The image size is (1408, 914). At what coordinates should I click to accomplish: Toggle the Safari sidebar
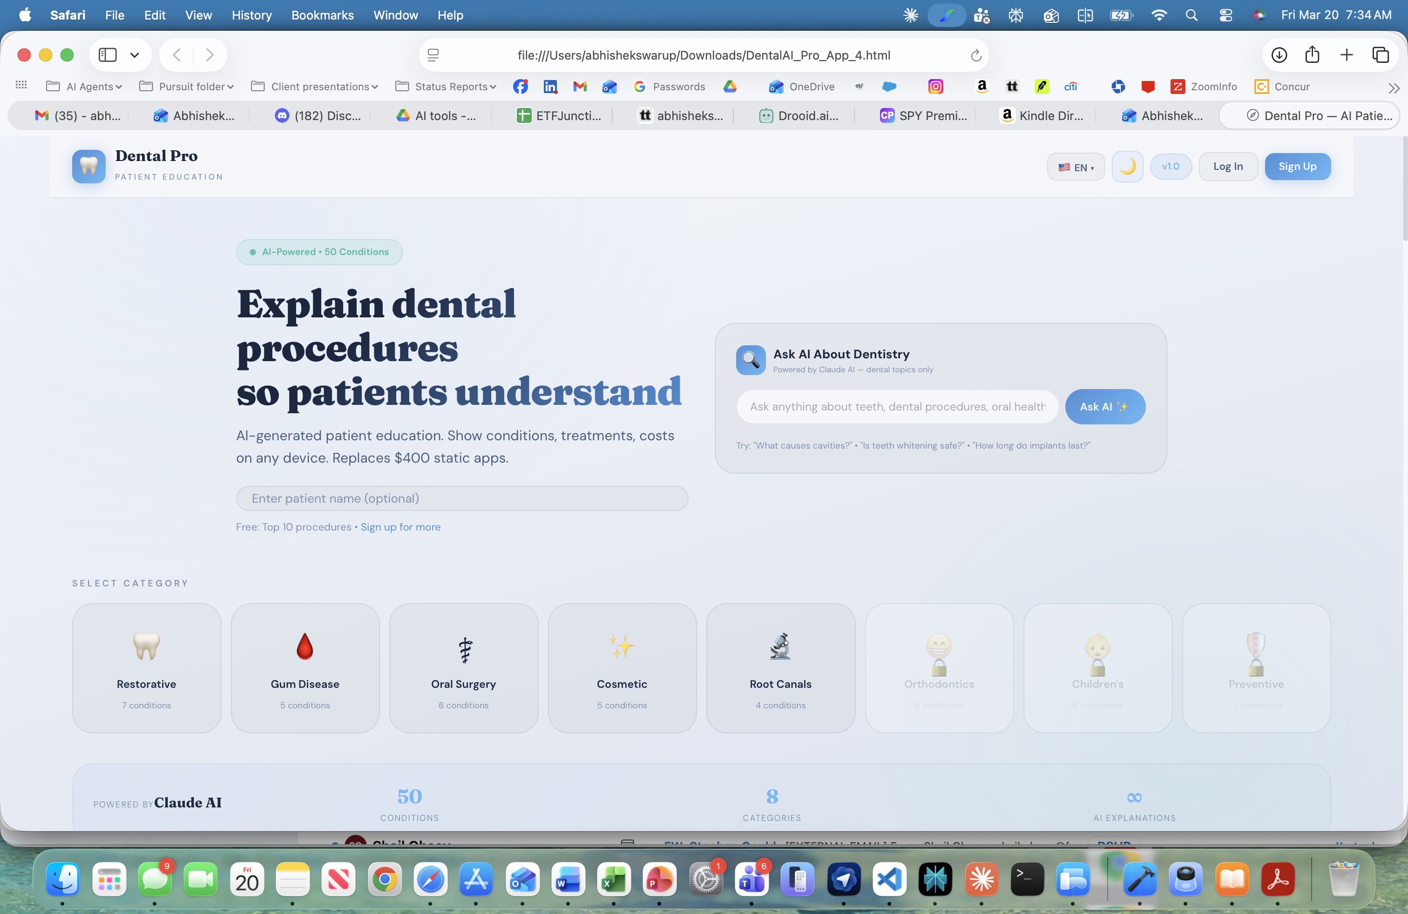point(107,55)
